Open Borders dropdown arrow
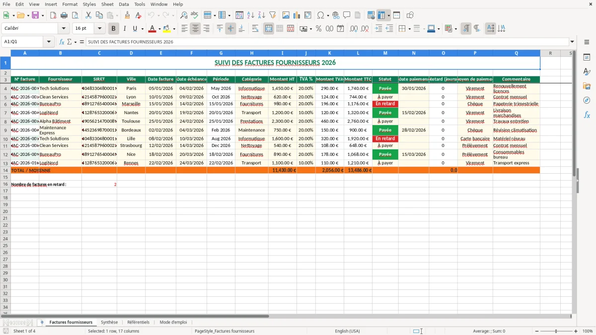Screen dimensions: 596x335 410,29
